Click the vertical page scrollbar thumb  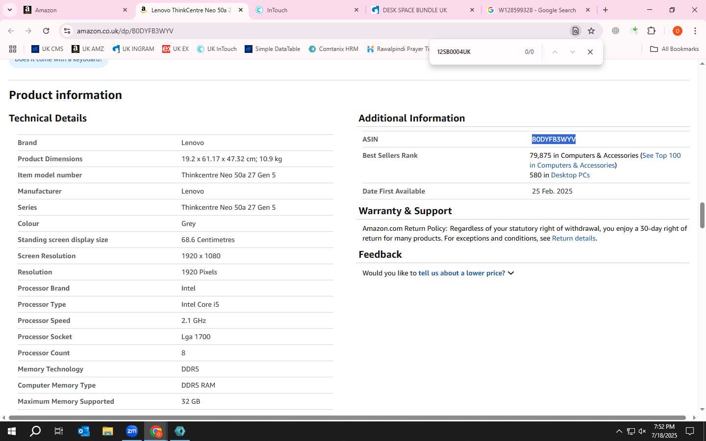tap(702, 215)
